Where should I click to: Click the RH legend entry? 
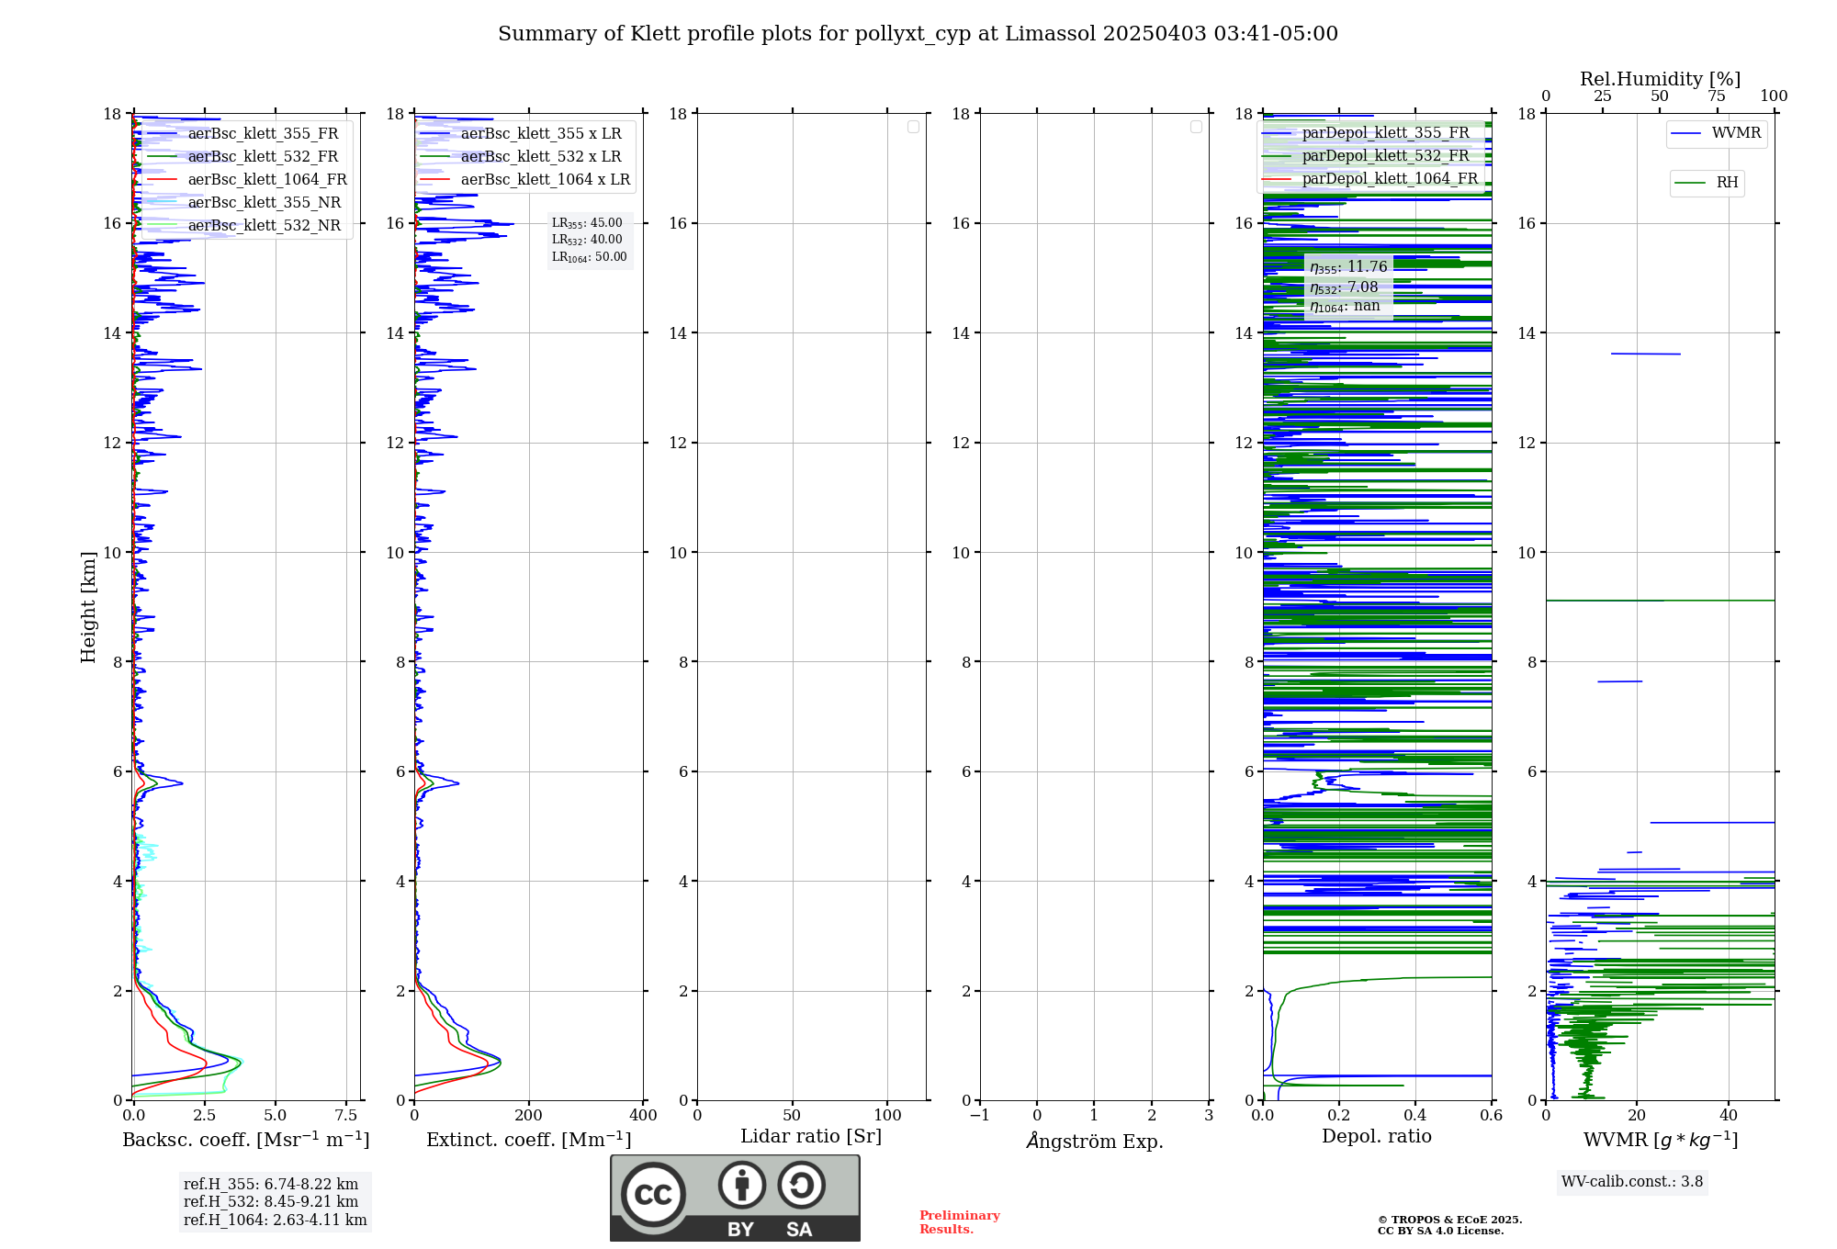(x=1727, y=183)
